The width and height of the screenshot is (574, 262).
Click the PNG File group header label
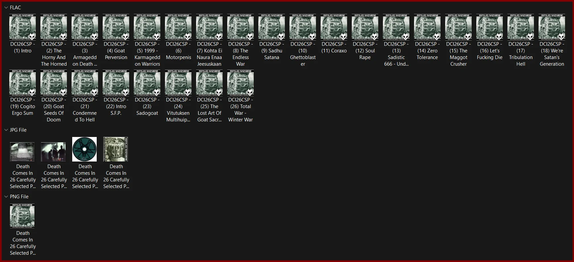(x=19, y=197)
